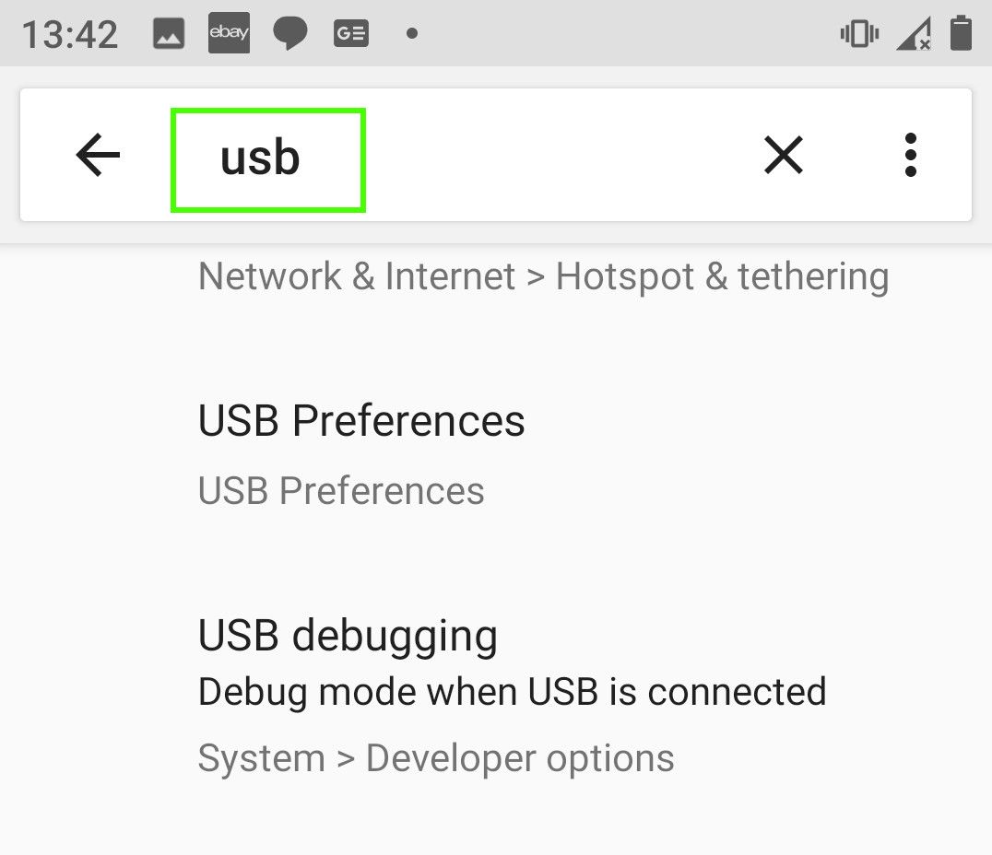Image resolution: width=992 pixels, height=855 pixels.
Task: Clear the search query with the X
Action: (x=783, y=155)
